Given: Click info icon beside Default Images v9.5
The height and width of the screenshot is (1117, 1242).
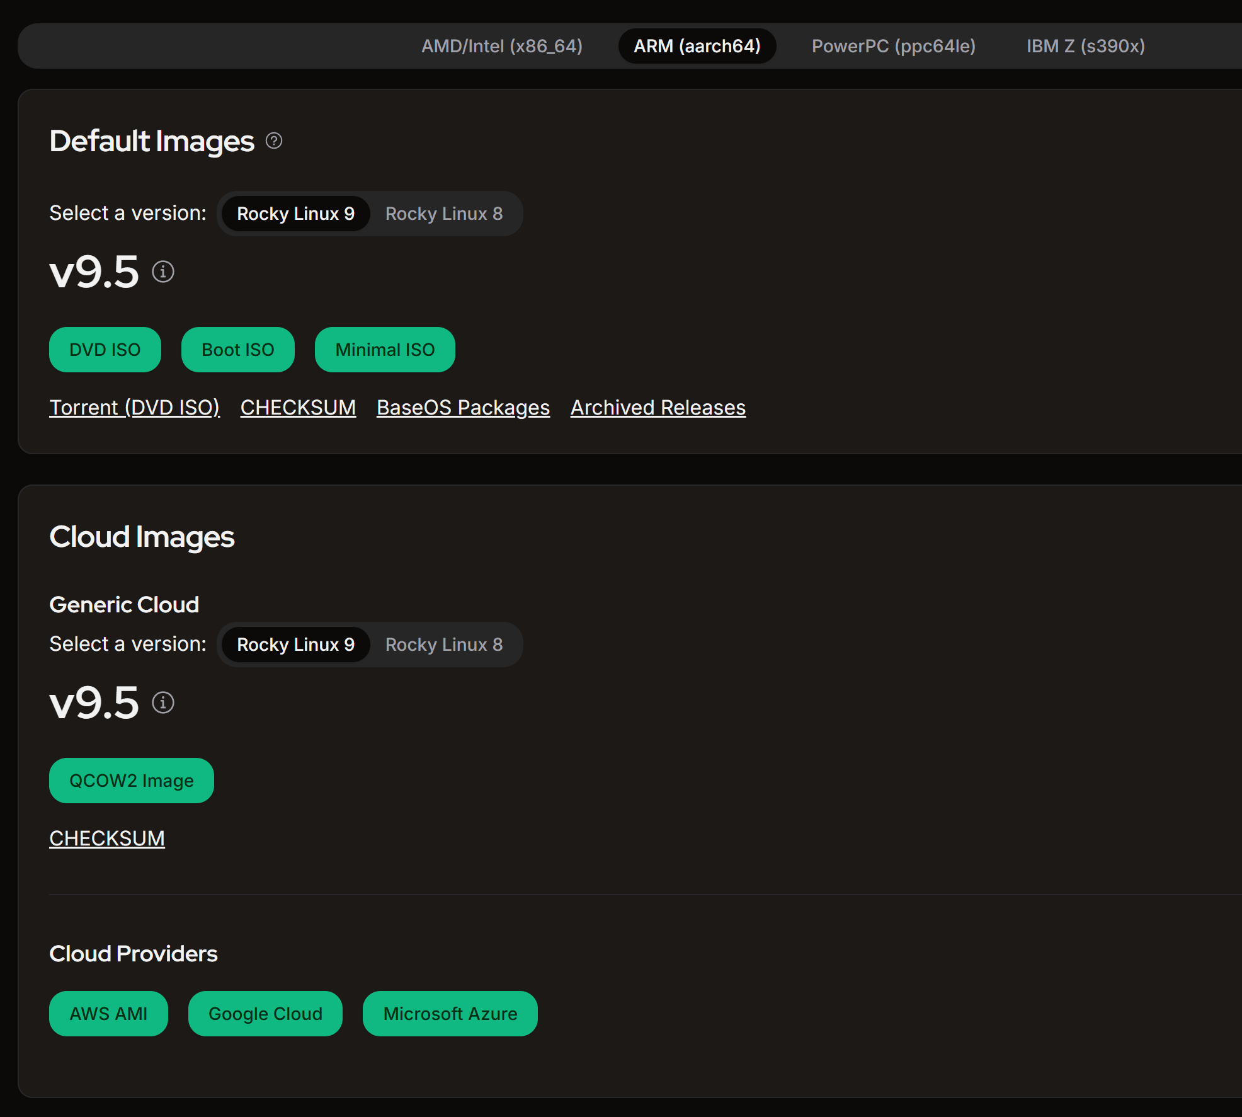Looking at the screenshot, I should point(163,272).
